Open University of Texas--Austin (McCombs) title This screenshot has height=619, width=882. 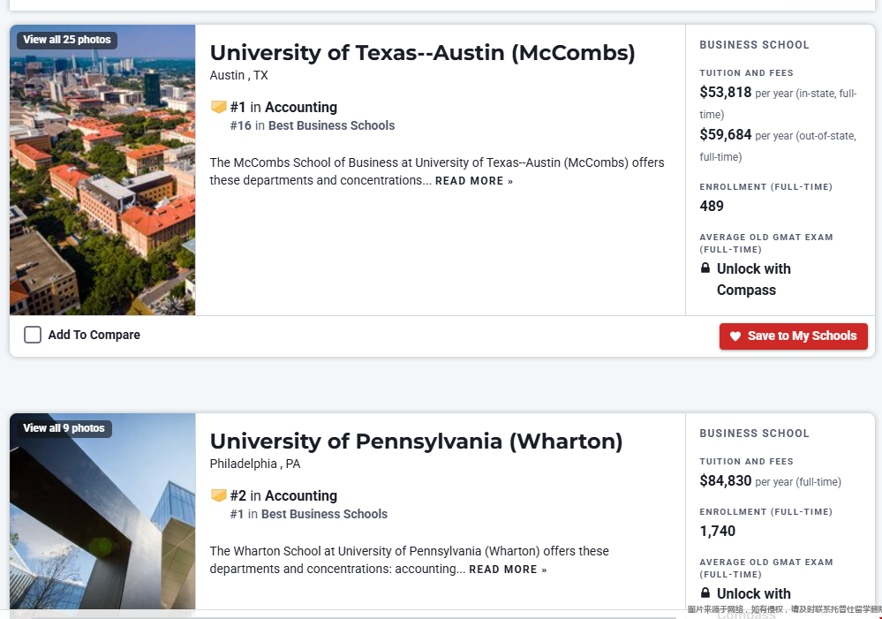click(x=422, y=53)
